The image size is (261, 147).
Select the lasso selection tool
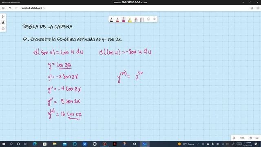148,19
